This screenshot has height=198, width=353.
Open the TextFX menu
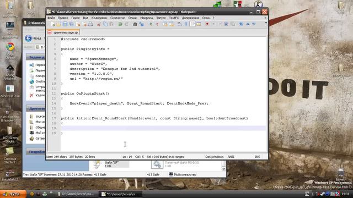point(174,18)
